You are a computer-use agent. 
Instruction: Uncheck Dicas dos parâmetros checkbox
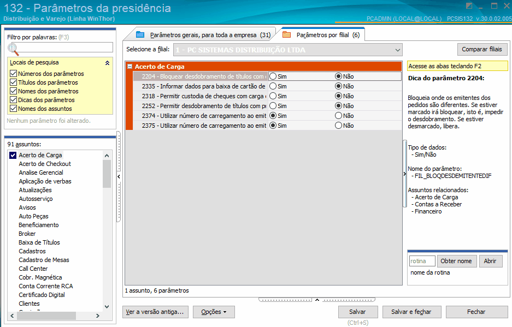(14, 100)
